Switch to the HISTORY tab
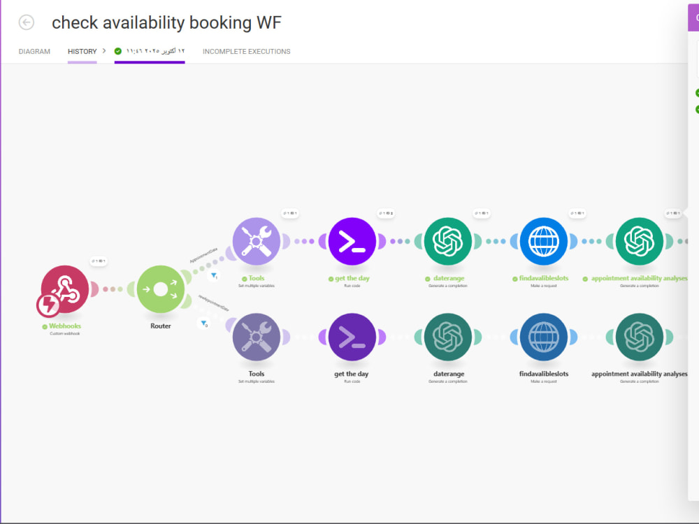This screenshot has width=699, height=524. [82, 52]
